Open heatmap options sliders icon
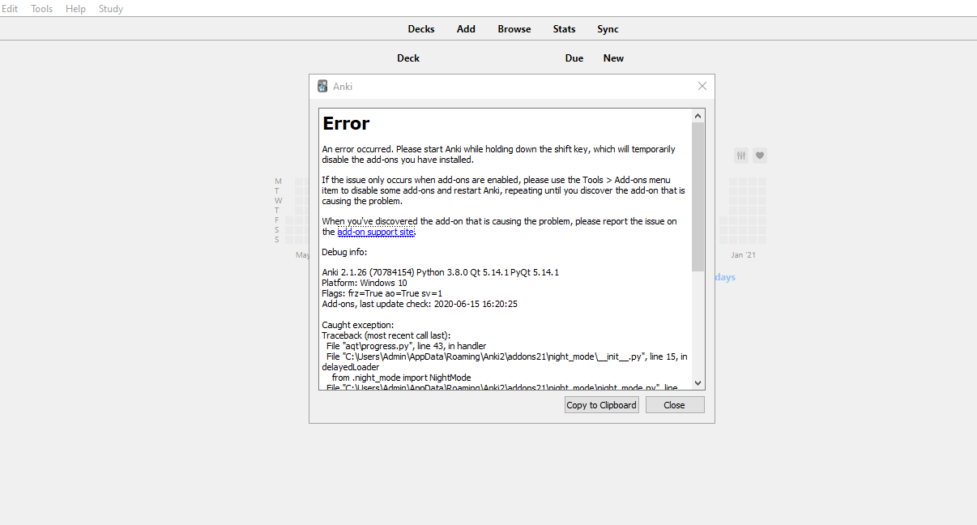 (741, 156)
